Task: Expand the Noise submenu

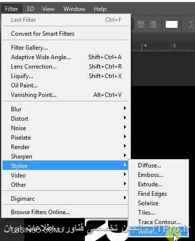Action: (65, 128)
